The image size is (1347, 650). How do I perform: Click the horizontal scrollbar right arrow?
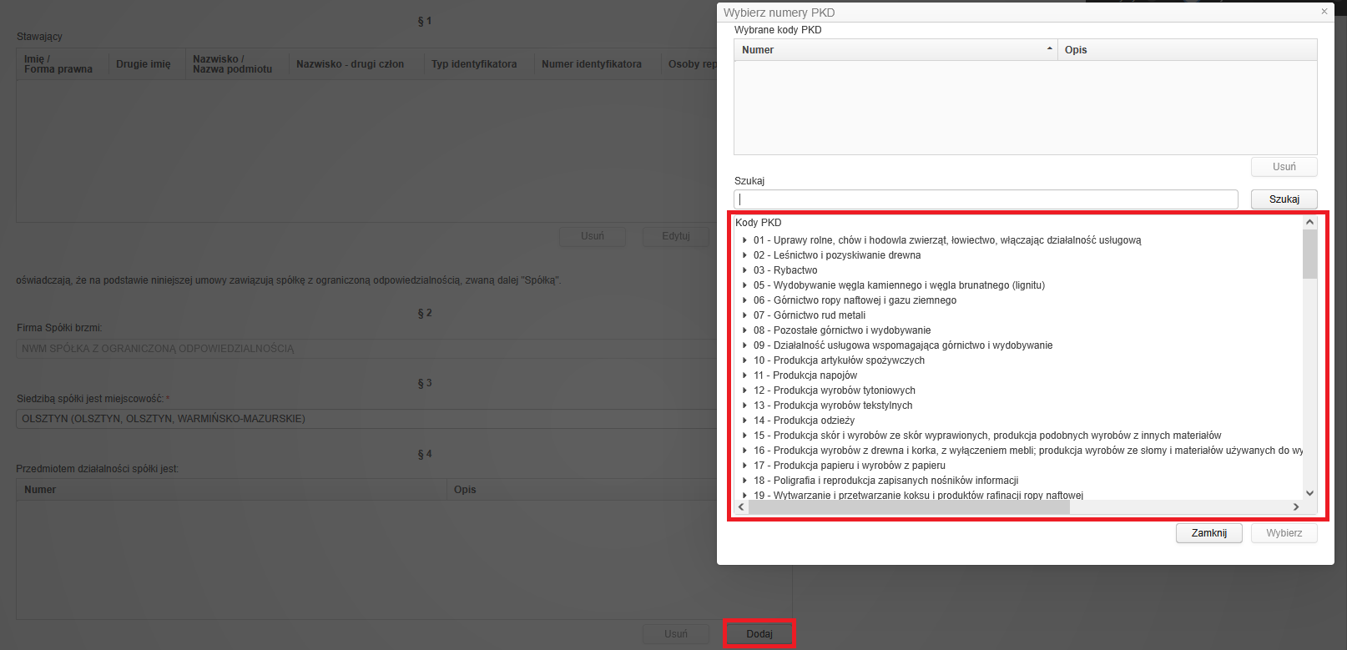pos(1296,506)
